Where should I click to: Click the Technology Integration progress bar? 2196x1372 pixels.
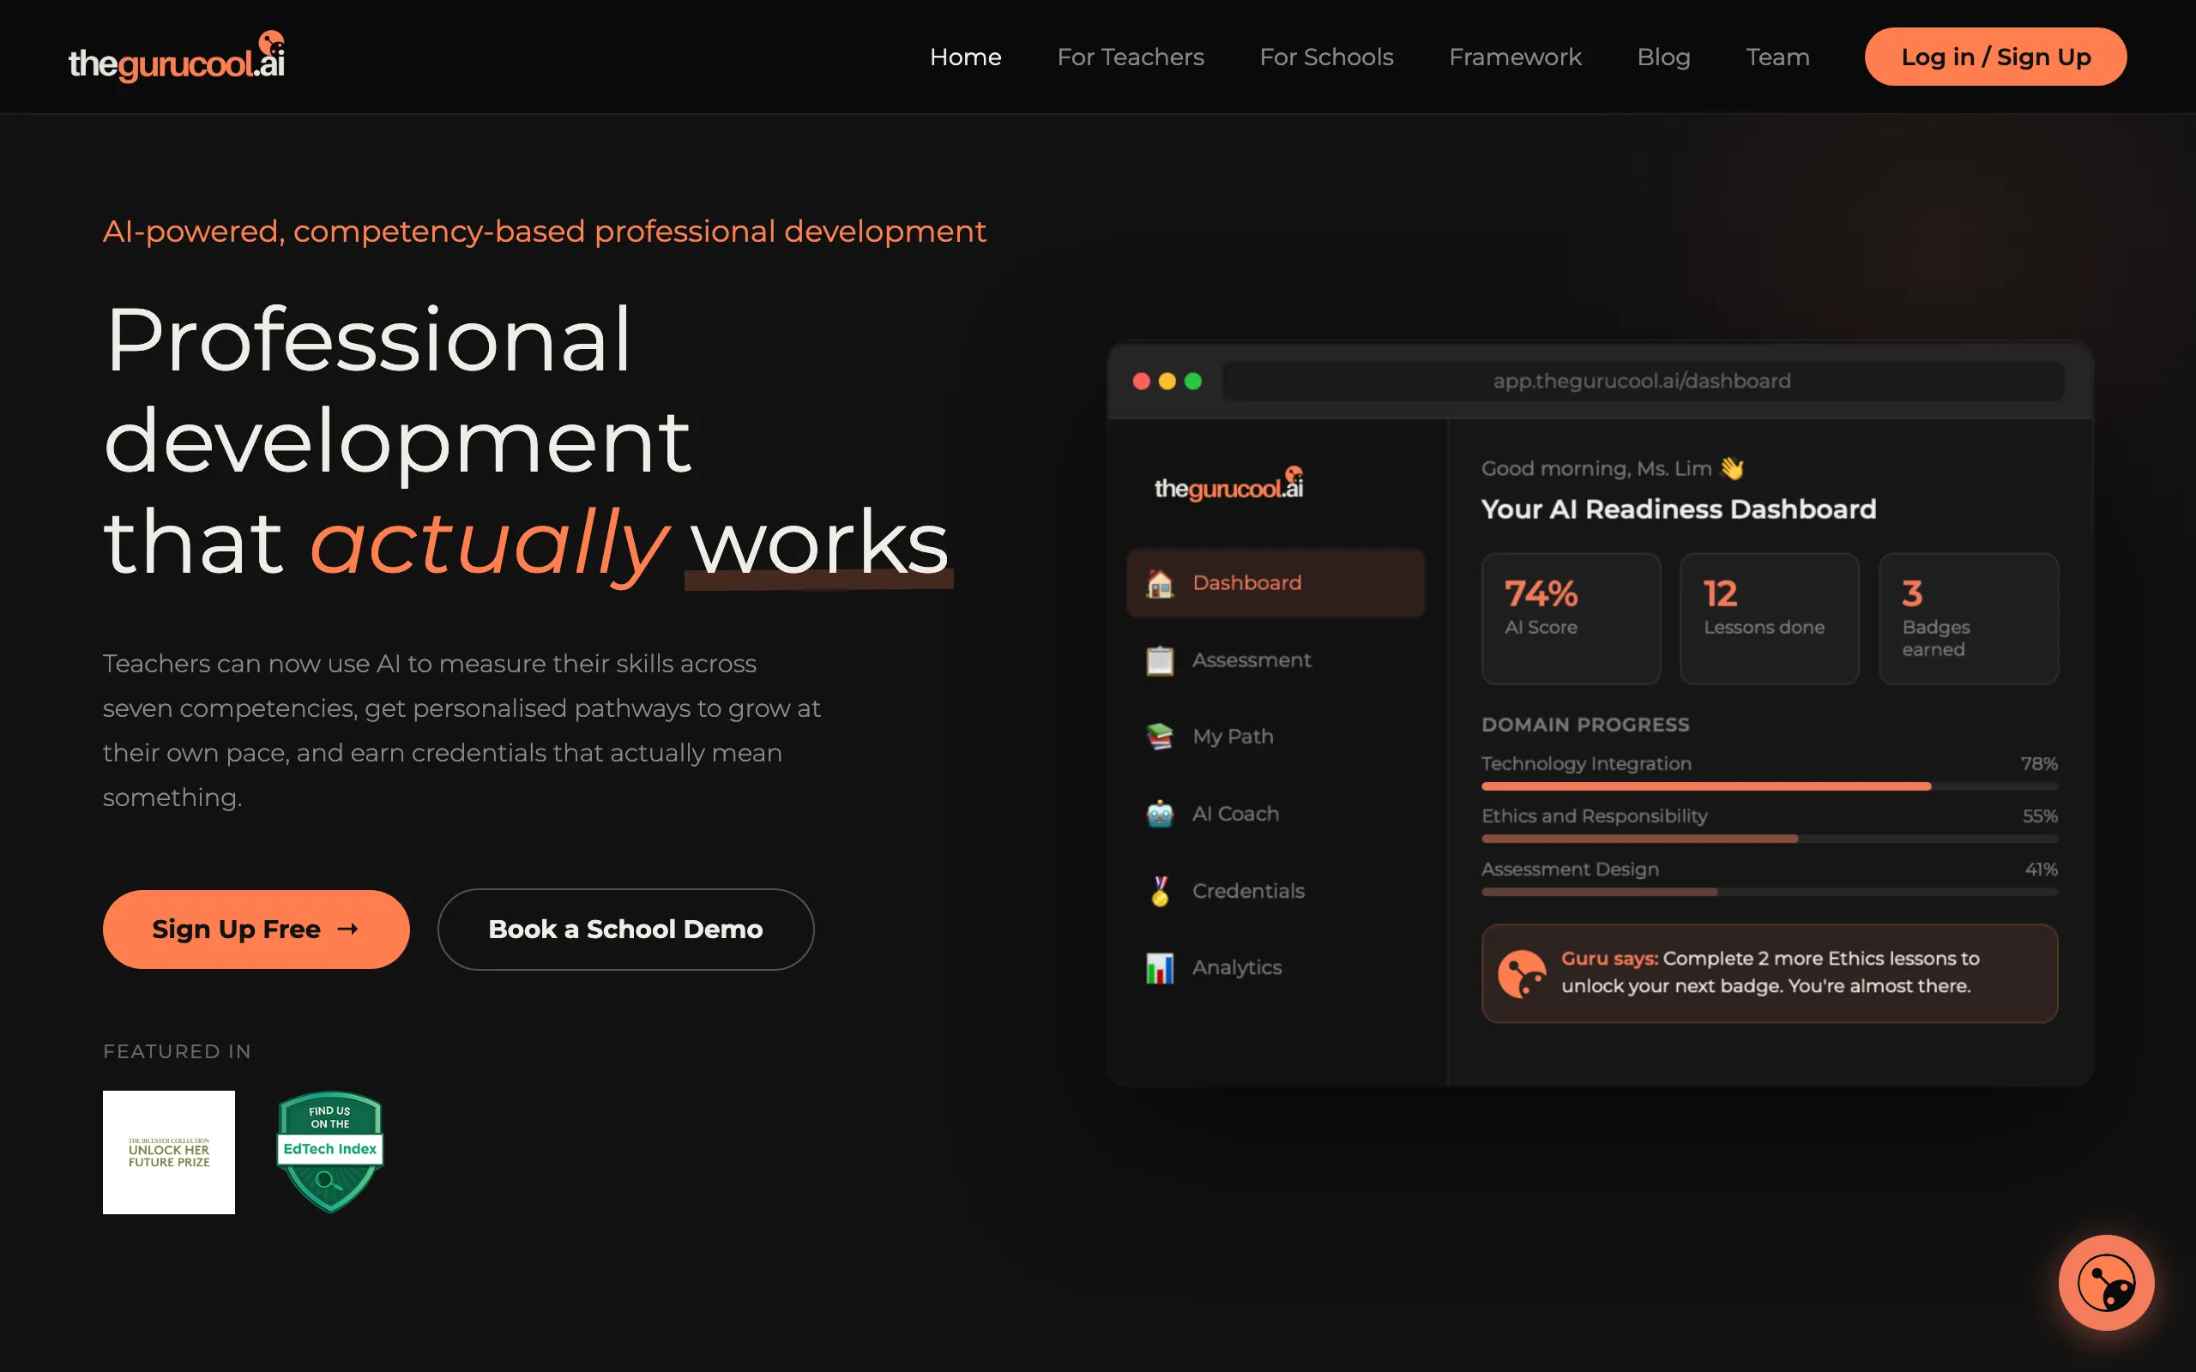[x=1769, y=785]
